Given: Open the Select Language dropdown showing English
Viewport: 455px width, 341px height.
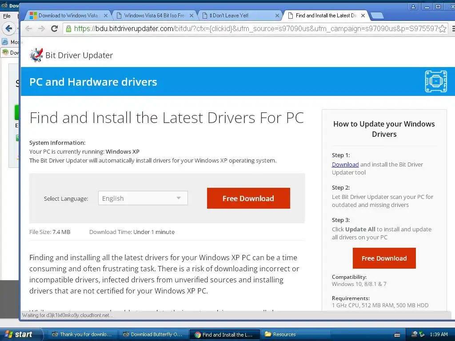Looking at the screenshot, I should click(143, 198).
